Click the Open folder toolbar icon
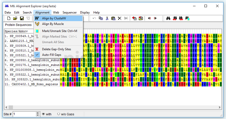The height and width of the screenshot is (119, 226). click(x=15, y=18)
